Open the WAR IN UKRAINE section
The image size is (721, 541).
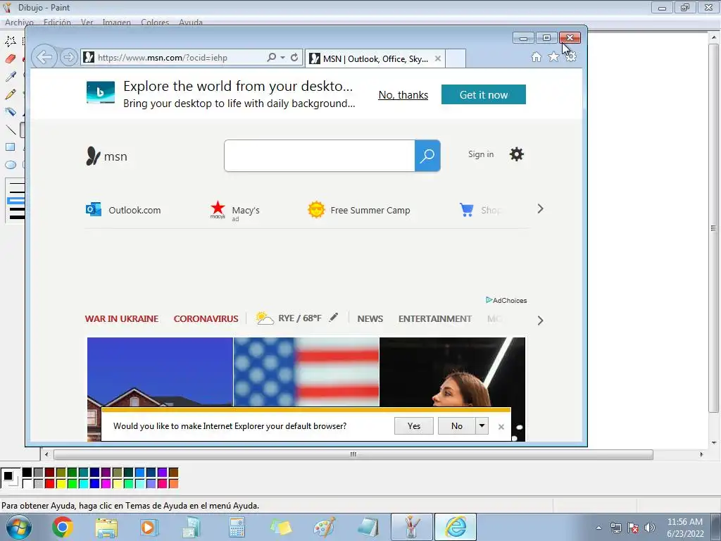(x=121, y=318)
